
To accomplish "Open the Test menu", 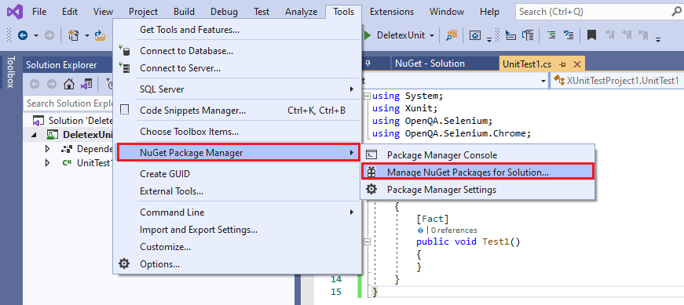I will 262,12.
